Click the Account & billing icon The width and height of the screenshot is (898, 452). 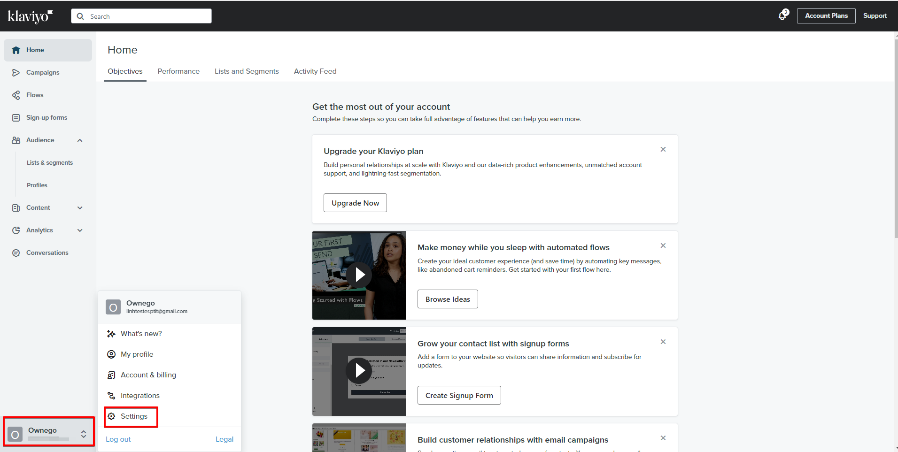111,375
